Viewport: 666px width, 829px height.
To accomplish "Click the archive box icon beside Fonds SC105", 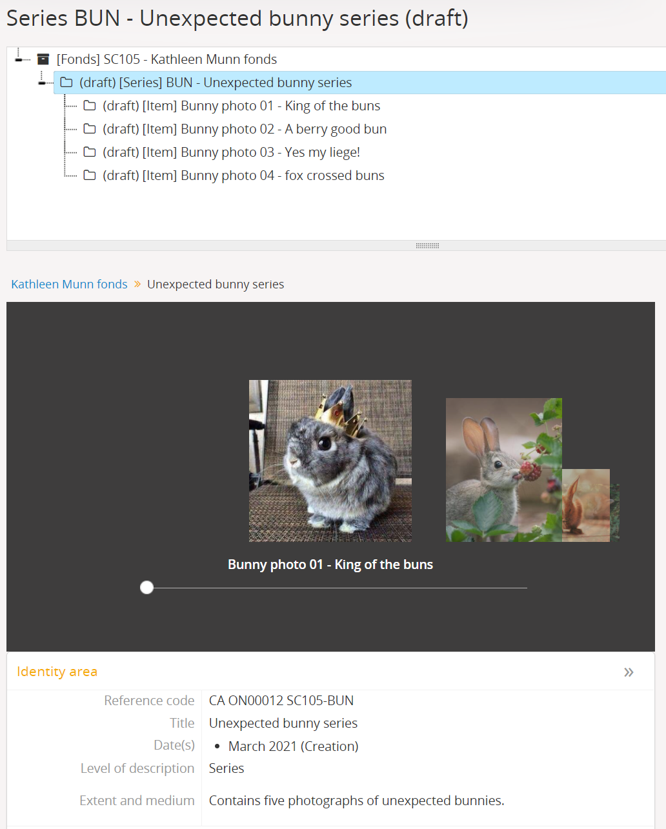I will pyautogui.click(x=43, y=59).
